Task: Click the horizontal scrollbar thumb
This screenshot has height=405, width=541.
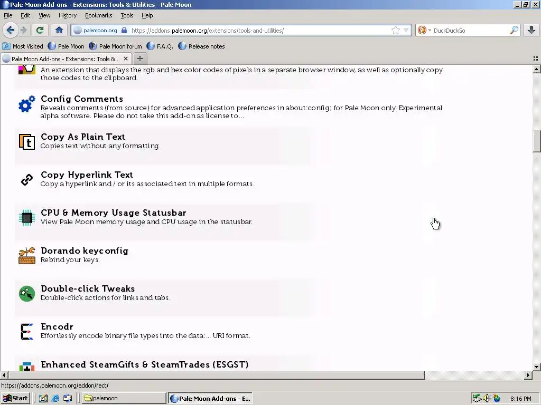Action: (216, 375)
